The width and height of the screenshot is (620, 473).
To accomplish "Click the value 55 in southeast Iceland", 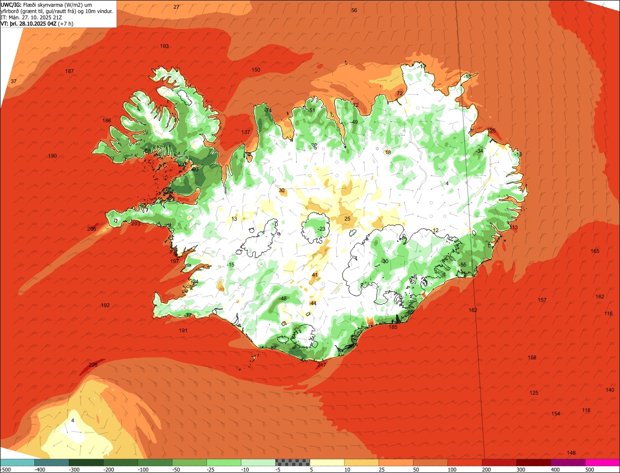I will [463, 265].
